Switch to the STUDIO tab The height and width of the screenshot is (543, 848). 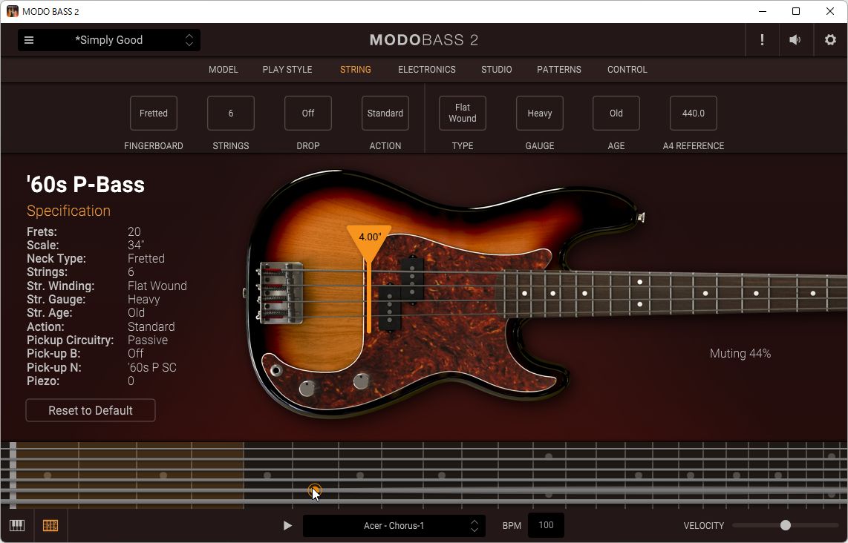[497, 70]
